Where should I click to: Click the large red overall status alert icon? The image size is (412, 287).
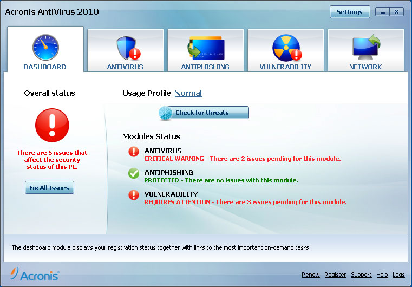coord(52,125)
